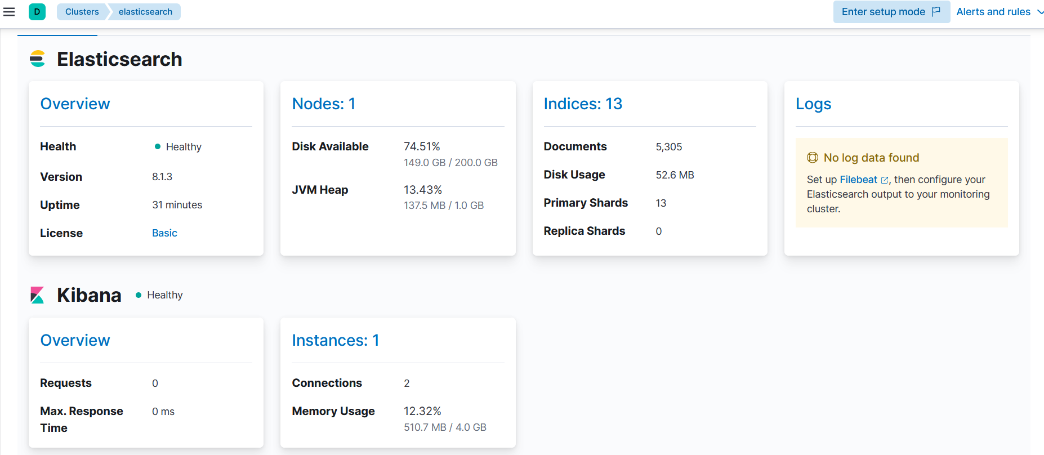Expand the Alerts and rules dropdown
This screenshot has height=455, width=1044.
[x=1000, y=12]
